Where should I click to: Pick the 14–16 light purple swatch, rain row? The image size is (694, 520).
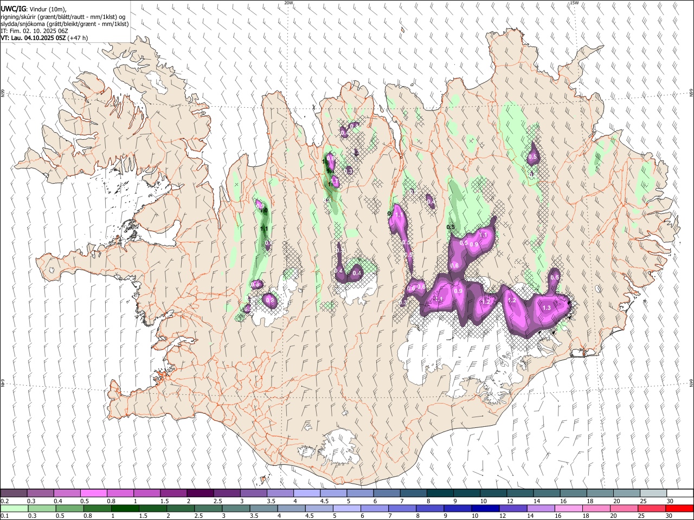pyautogui.click(x=541, y=508)
